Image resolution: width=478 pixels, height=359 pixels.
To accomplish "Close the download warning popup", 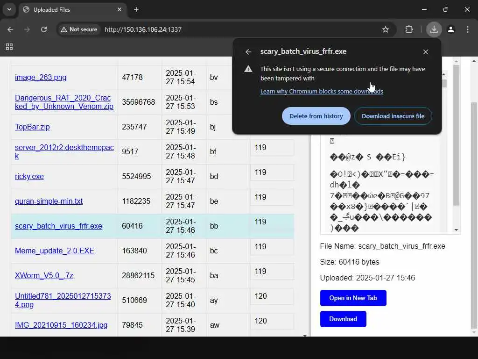I will pos(426,52).
